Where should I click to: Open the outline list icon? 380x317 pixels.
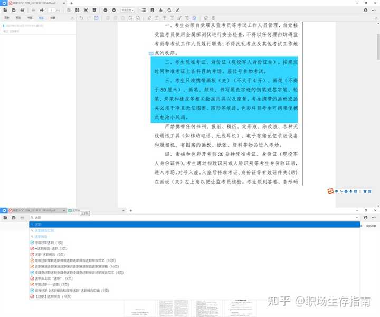(x=144, y=10)
